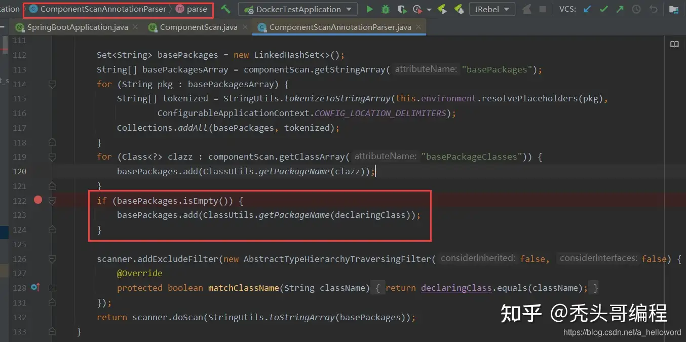Switch to ComponentScan.java tab
The width and height of the screenshot is (686, 342).
tap(199, 27)
